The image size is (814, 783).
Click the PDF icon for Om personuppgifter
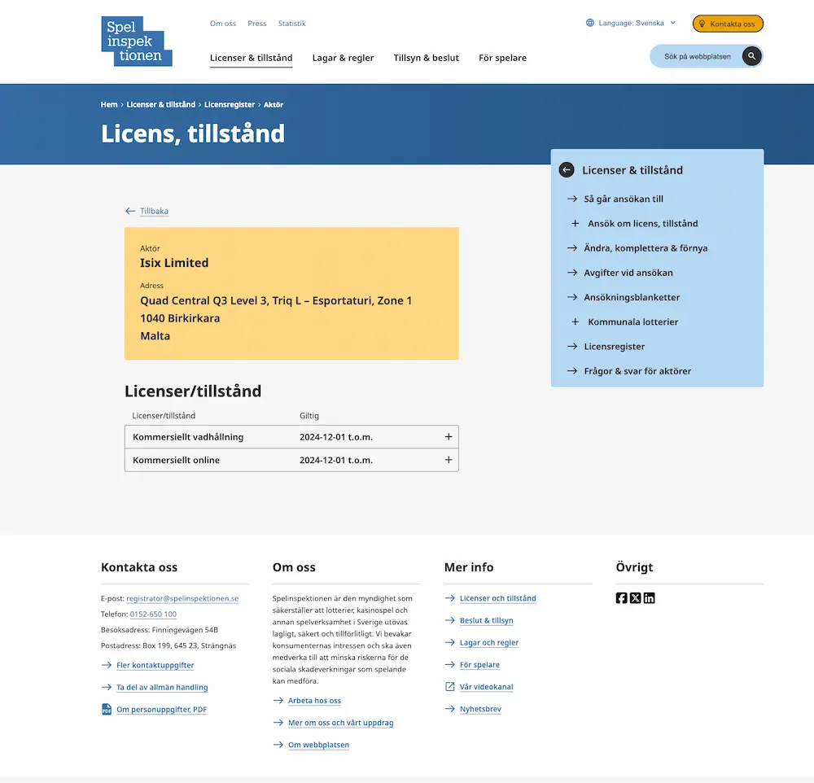(x=107, y=709)
